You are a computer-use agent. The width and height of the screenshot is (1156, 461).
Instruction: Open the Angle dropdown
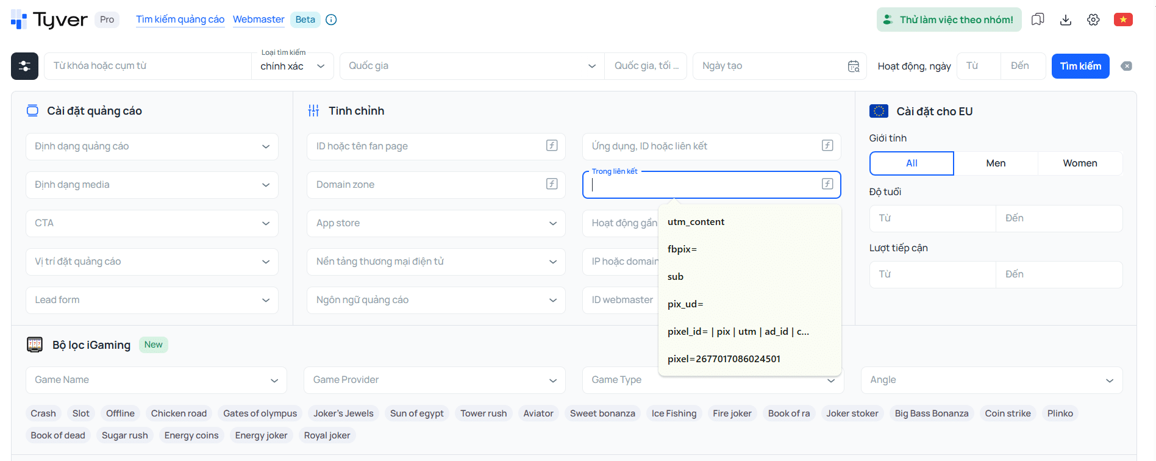(991, 380)
